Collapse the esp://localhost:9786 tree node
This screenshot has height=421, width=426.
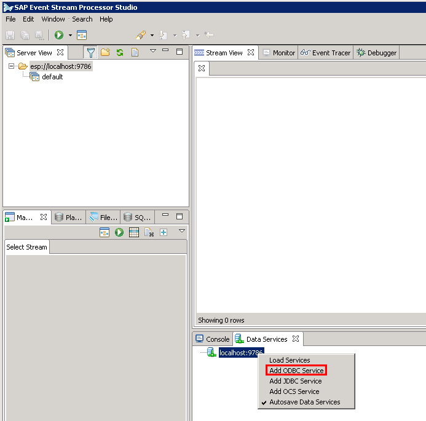12,66
